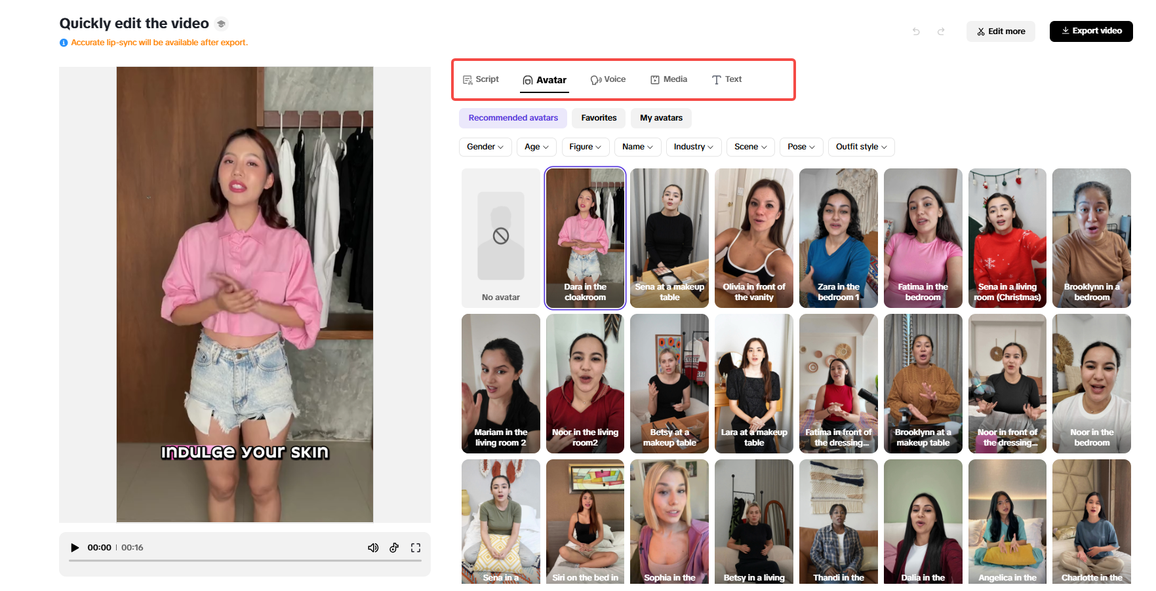Screen dimensions: 1156x591
Task: Choose Noor in the living room2 avatar
Action: point(586,384)
